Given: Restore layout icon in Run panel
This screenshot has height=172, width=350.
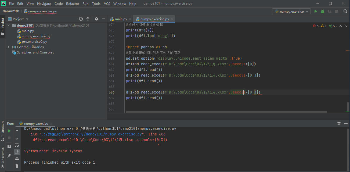Looking at the screenshot, I should click(x=9, y=147).
